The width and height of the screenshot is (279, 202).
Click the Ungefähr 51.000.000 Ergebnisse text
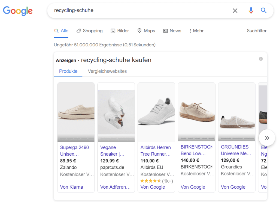[x=105, y=45]
